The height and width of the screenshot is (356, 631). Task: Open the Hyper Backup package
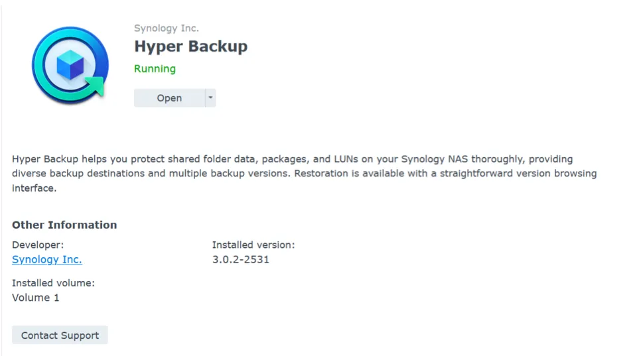[x=169, y=98]
